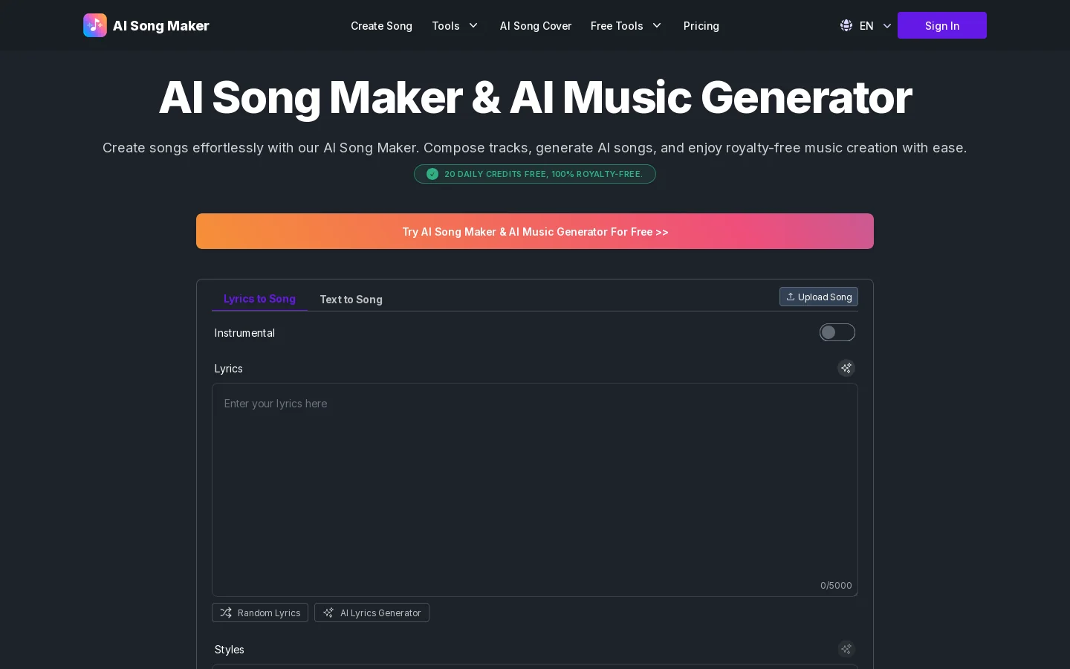Open the AI Lyrics Generator
The width and height of the screenshot is (1070, 669).
click(372, 613)
